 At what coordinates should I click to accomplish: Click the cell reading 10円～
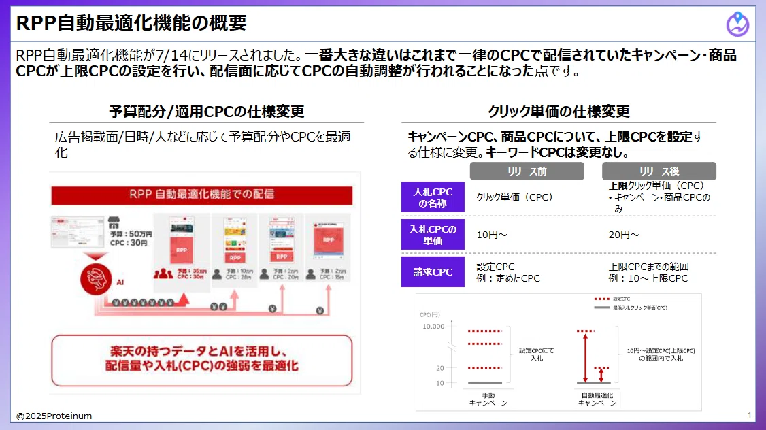point(491,235)
